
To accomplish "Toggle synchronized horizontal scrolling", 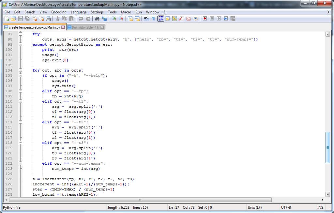I will click(137, 19).
